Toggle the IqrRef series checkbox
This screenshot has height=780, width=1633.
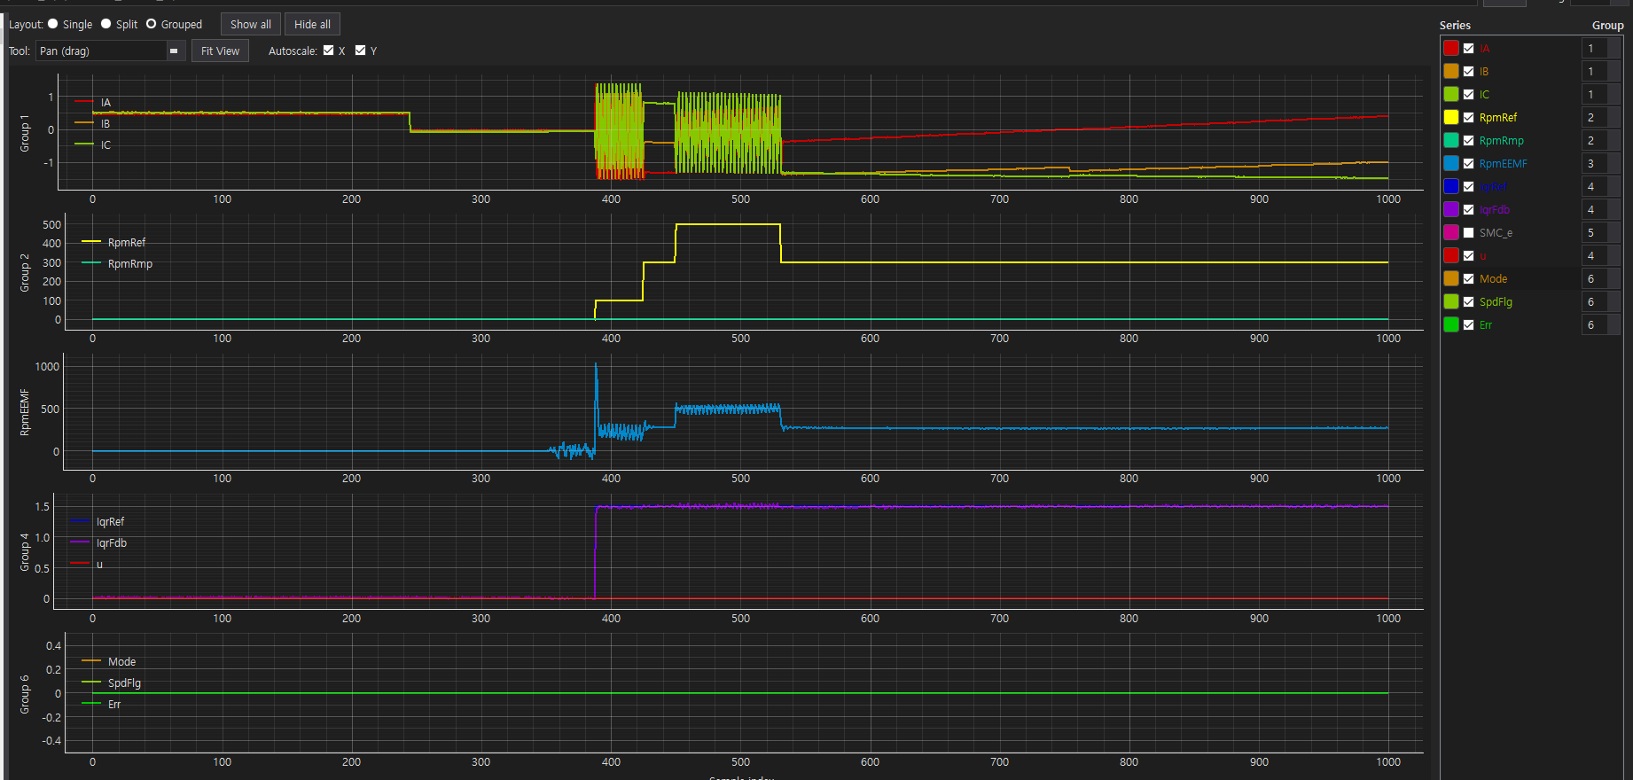pyautogui.click(x=1469, y=186)
